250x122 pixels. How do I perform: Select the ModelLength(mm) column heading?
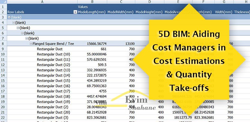92,12
